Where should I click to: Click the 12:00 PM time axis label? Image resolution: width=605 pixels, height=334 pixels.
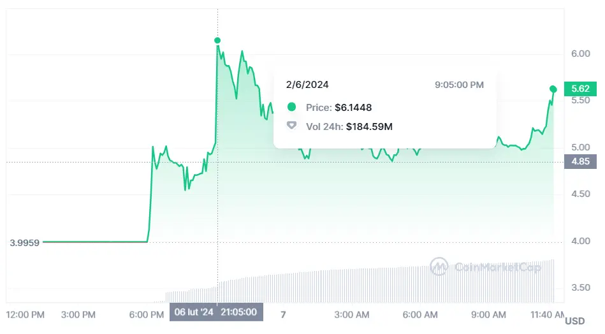point(25,314)
